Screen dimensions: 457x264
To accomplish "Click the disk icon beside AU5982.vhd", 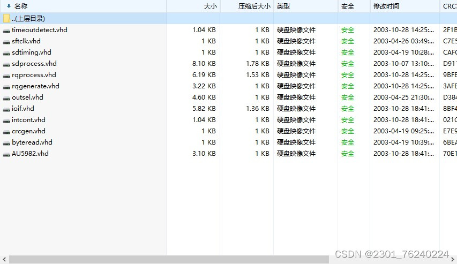I will coord(6,155).
